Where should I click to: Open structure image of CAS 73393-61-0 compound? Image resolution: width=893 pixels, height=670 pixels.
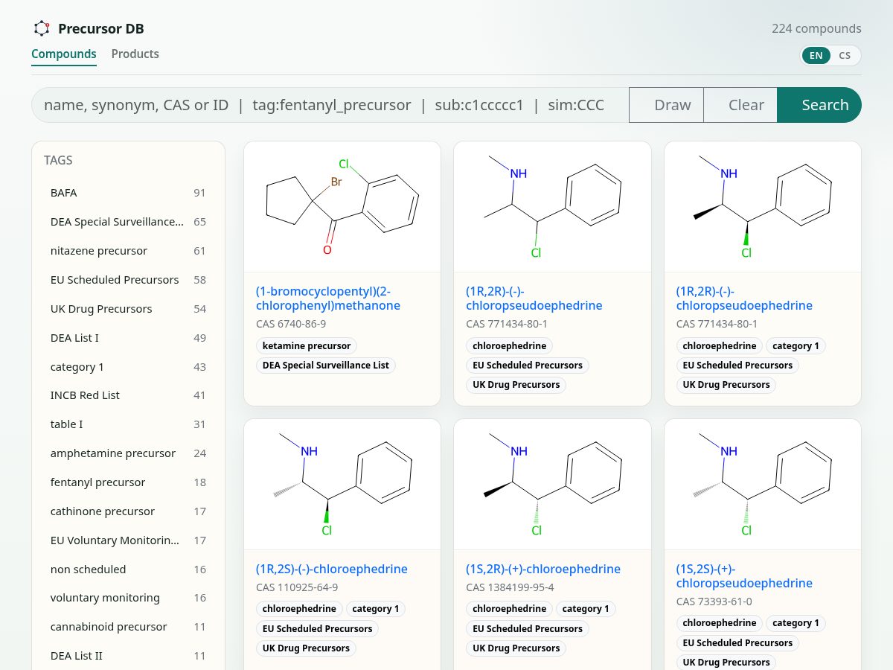click(763, 485)
